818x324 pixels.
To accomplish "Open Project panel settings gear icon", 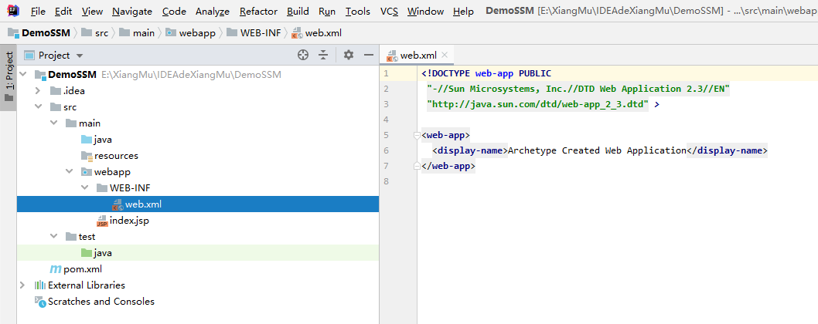I will [349, 56].
